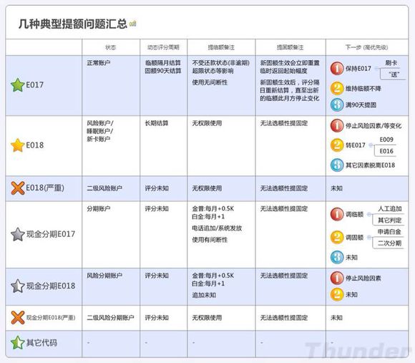Click the small icon after the title 几种典型提额问题汇总
Screen dimensions: 415x363
coord(132,24)
